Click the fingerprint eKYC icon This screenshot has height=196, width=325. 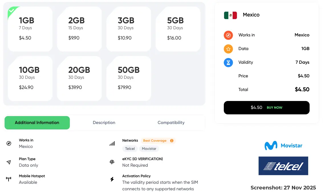(112, 162)
